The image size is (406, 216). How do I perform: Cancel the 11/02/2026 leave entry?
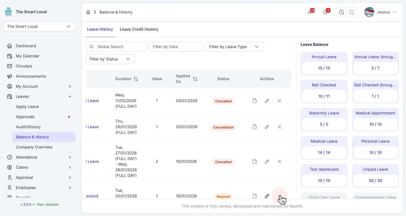click(279, 101)
